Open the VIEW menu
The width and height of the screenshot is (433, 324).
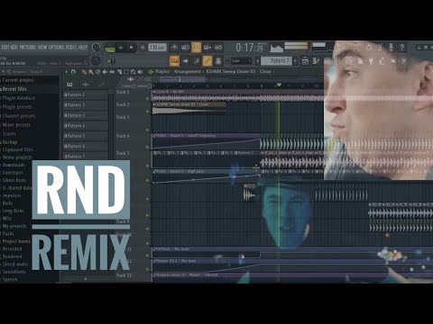[42, 47]
